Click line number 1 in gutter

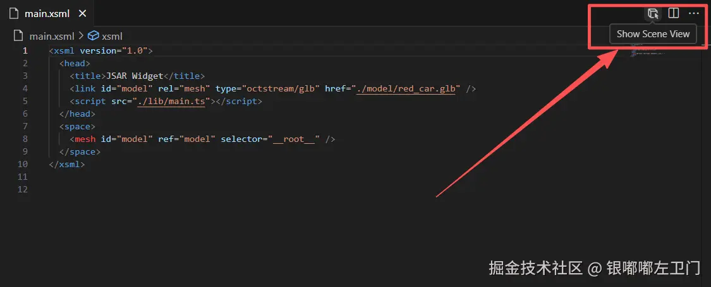[x=25, y=50]
